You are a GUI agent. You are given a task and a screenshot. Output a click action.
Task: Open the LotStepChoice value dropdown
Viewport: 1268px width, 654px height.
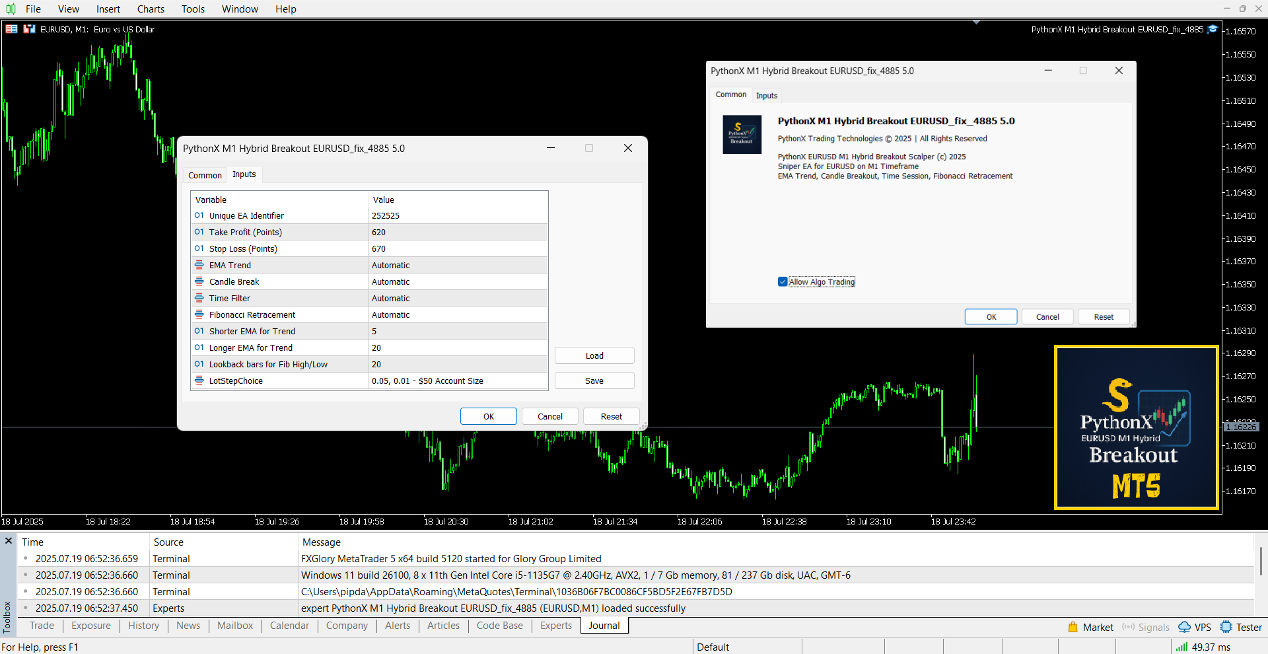tap(458, 381)
